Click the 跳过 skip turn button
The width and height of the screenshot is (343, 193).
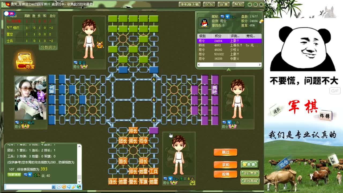pyautogui.click(x=225, y=152)
